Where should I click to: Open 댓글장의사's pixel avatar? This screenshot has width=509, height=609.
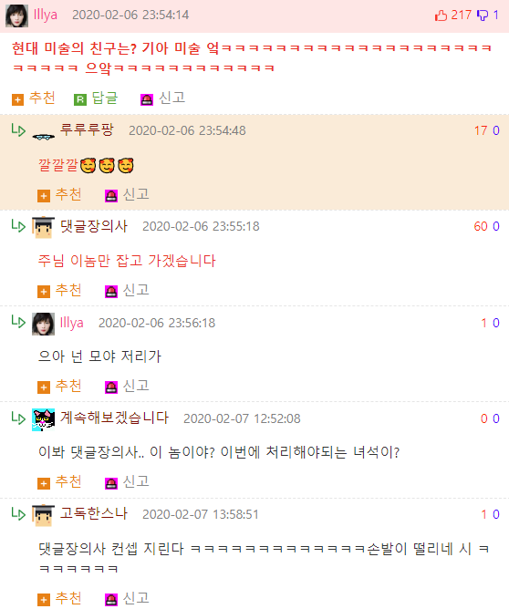(x=43, y=227)
